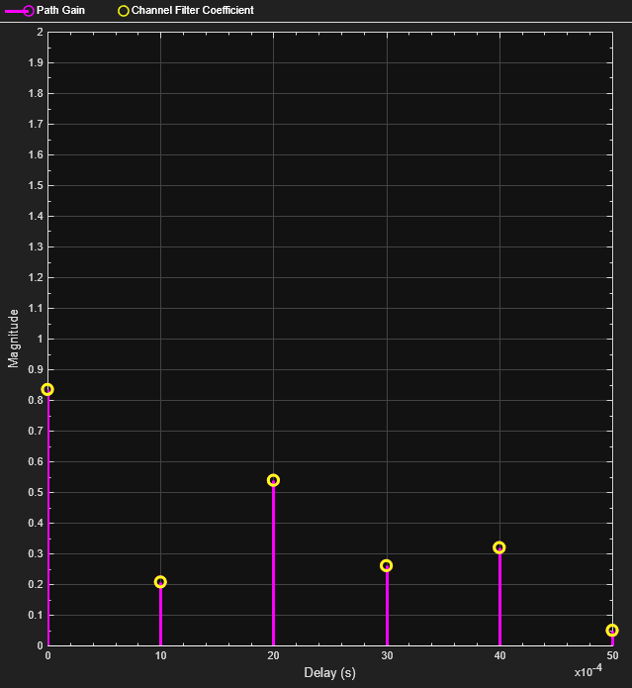Click the magenta stem line under delay 20 marker

tap(273, 564)
